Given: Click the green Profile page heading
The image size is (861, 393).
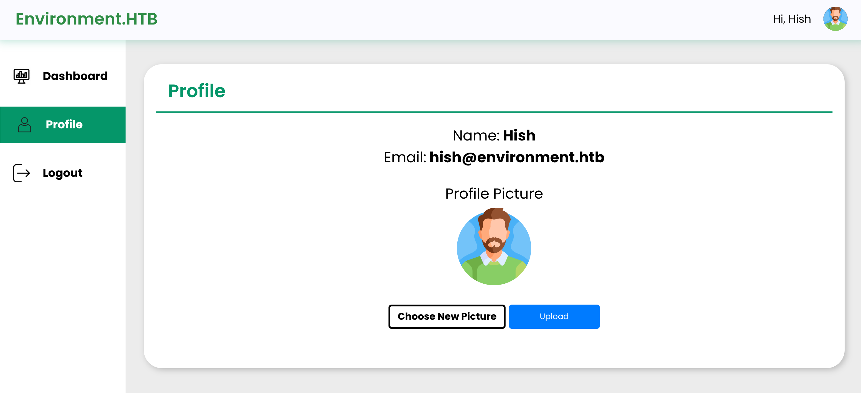Looking at the screenshot, I should (x=197, y=91).
